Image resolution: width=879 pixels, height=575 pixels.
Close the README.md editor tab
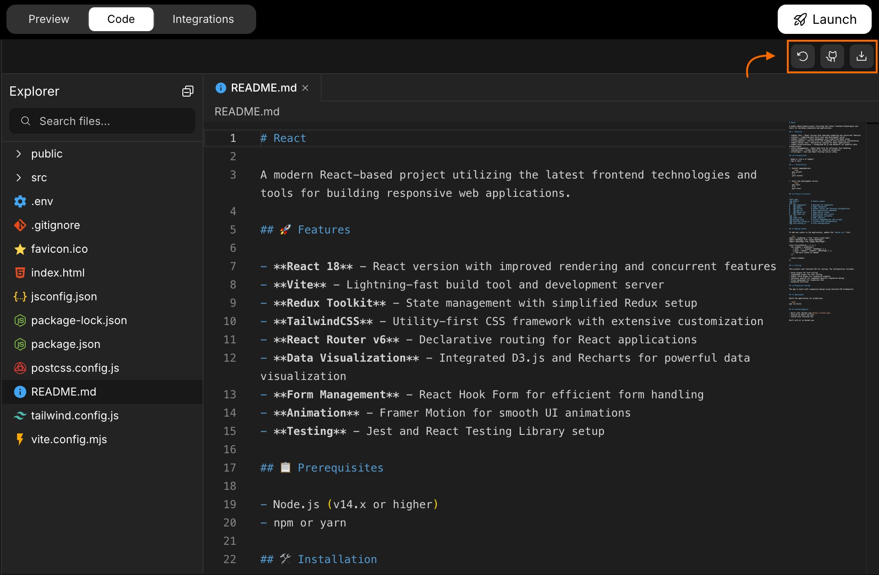pos(306,88)
